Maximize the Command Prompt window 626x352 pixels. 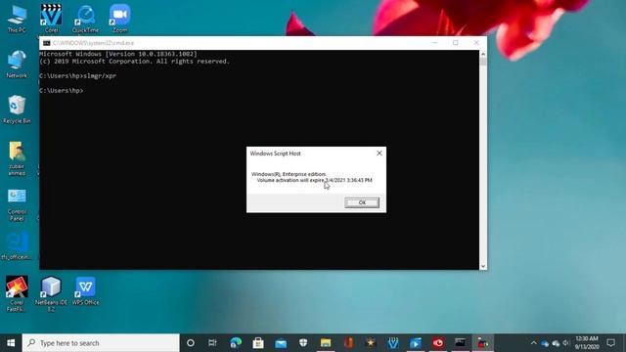coord(456,43)
